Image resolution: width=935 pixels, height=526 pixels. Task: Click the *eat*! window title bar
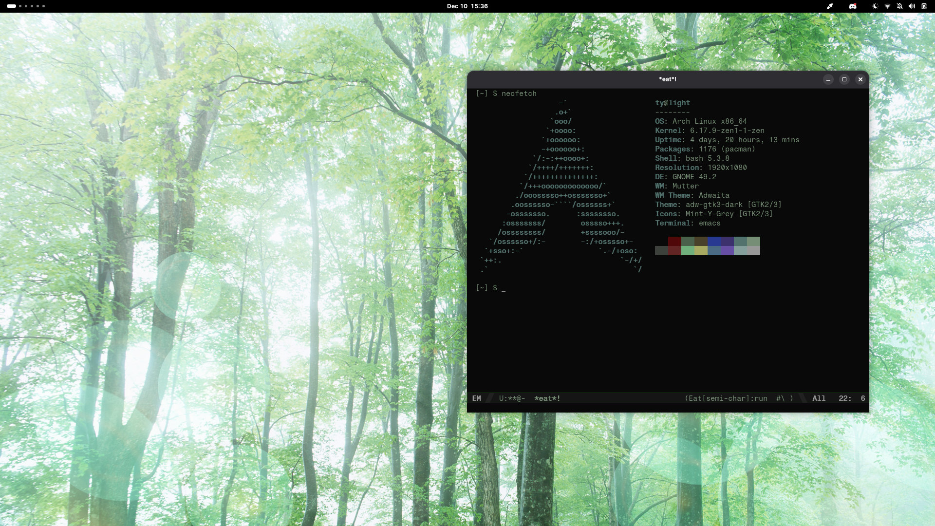pyautogui.click(x=667, y=79)
